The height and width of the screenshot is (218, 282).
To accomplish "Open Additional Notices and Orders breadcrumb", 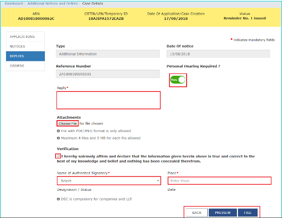I will (x=51, y=4).
